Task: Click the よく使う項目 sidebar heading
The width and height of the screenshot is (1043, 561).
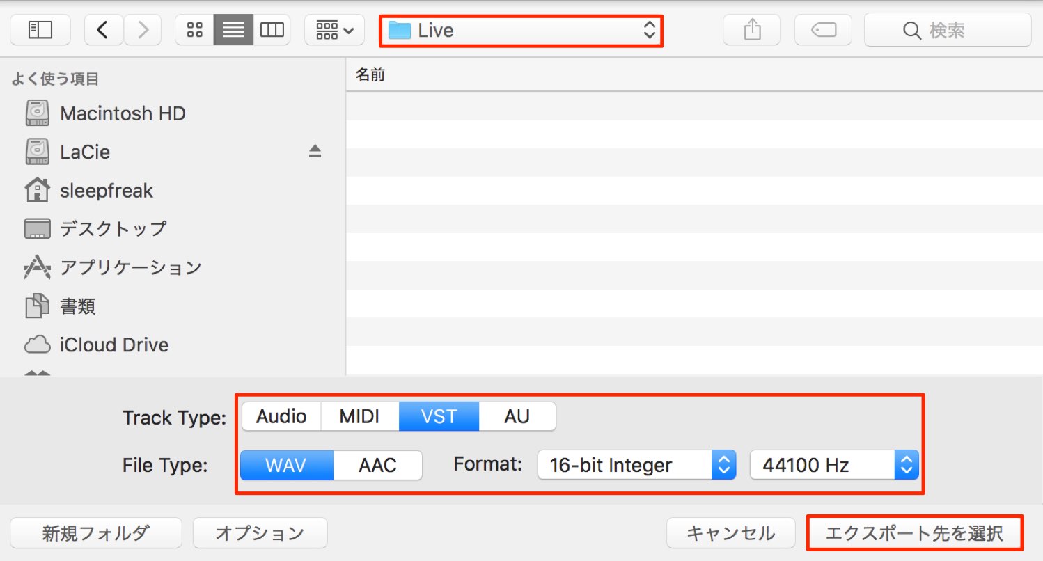Action: tap(56, 79)
